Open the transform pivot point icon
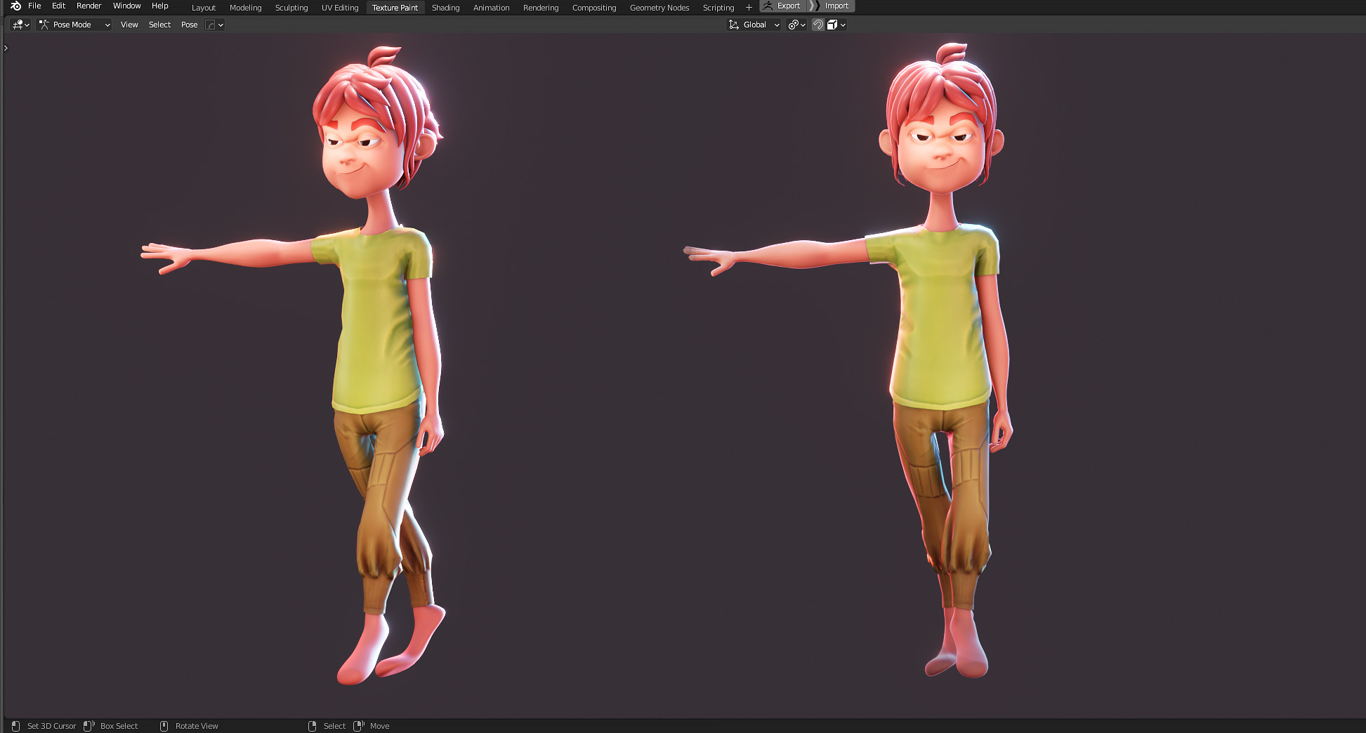Screen dimensions: 1366x733 (793, 25)
